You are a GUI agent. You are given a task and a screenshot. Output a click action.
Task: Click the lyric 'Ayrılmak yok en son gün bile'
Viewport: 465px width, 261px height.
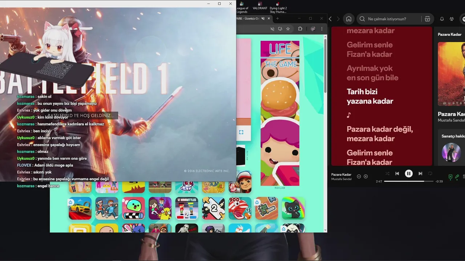tap(372, 73)
